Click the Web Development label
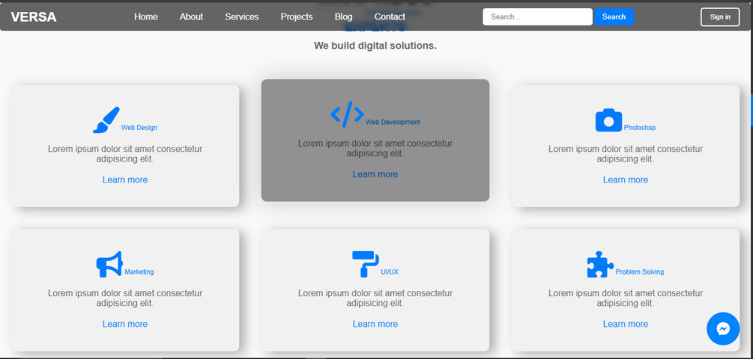 (x=393, y=122)
